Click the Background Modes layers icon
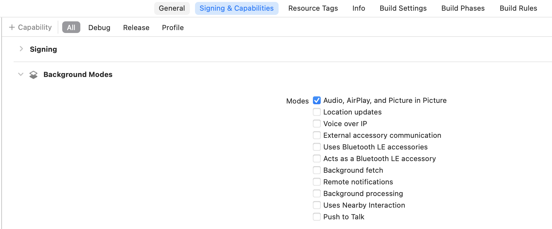Image resolution: width=552 pixels, height=229 pixels. pyautogui.click(x=33, y=75)
